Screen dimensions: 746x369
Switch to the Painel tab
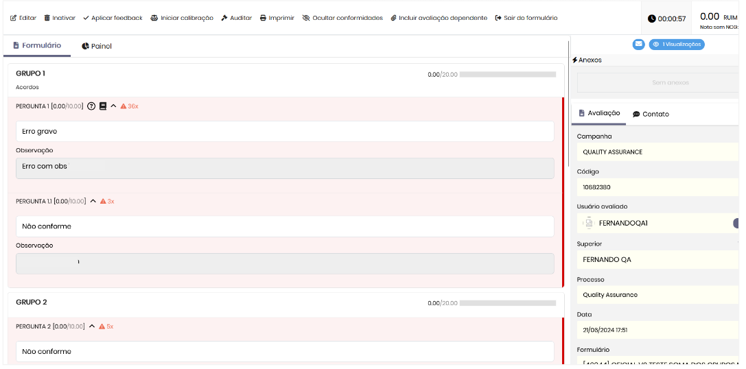click(x=96, y=46)
